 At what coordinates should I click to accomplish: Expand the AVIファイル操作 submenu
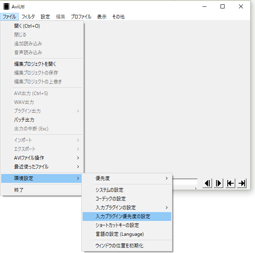pos(42,158)
